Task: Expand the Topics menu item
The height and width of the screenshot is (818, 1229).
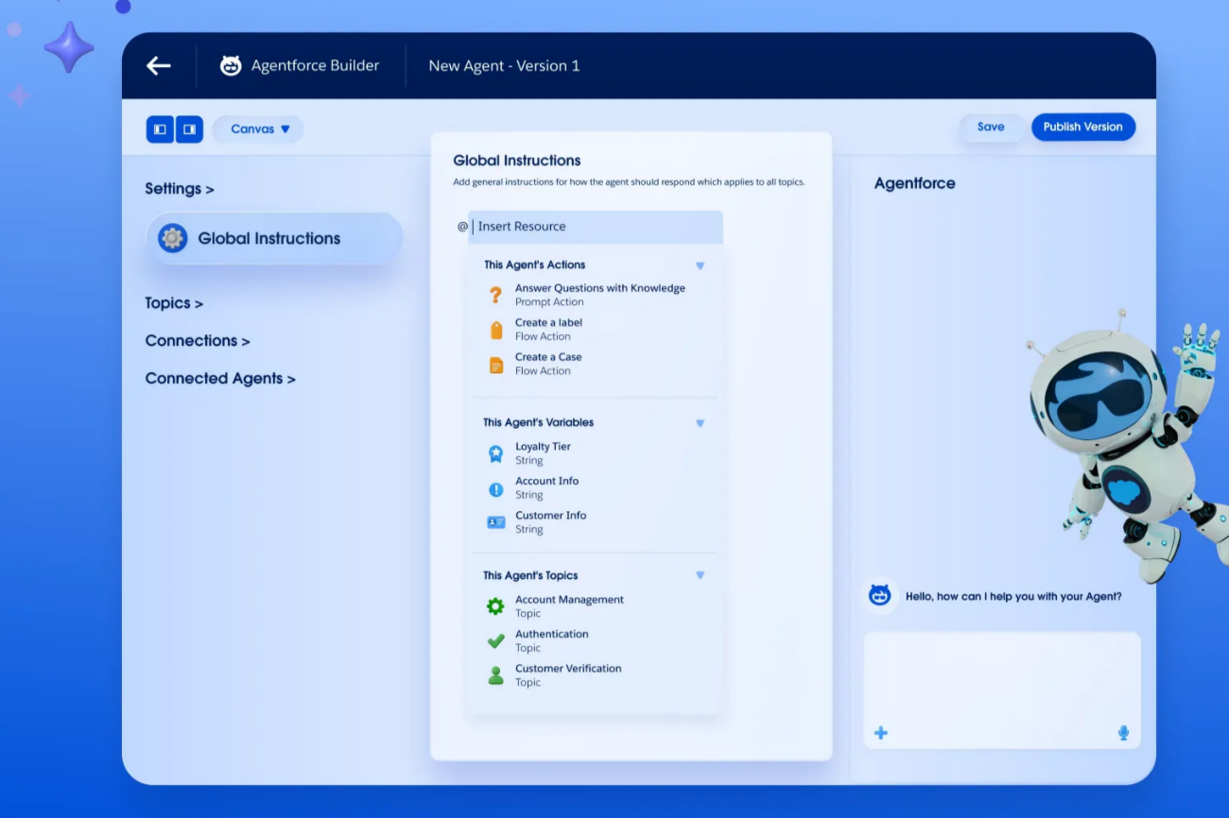Action: [x=173, y=303]
